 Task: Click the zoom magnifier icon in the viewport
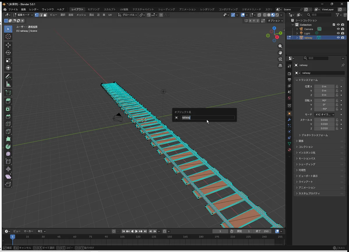(280, 46)
